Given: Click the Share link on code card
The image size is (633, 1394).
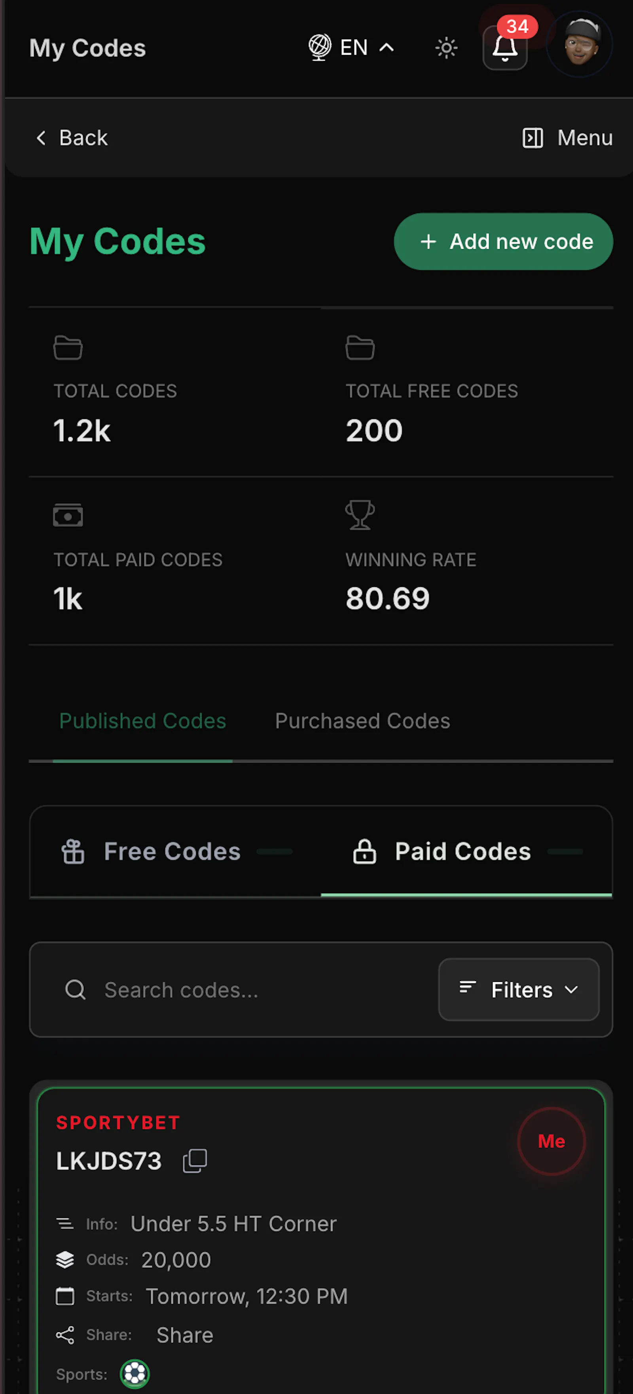Looking at the screenshot, I should point(184,1335).
